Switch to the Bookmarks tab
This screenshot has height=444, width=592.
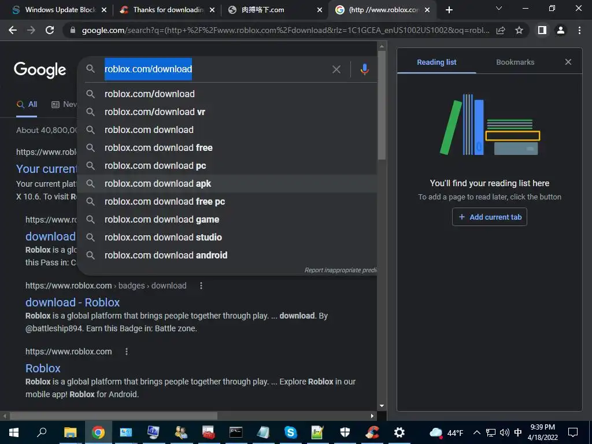click(x=515, y=62)
